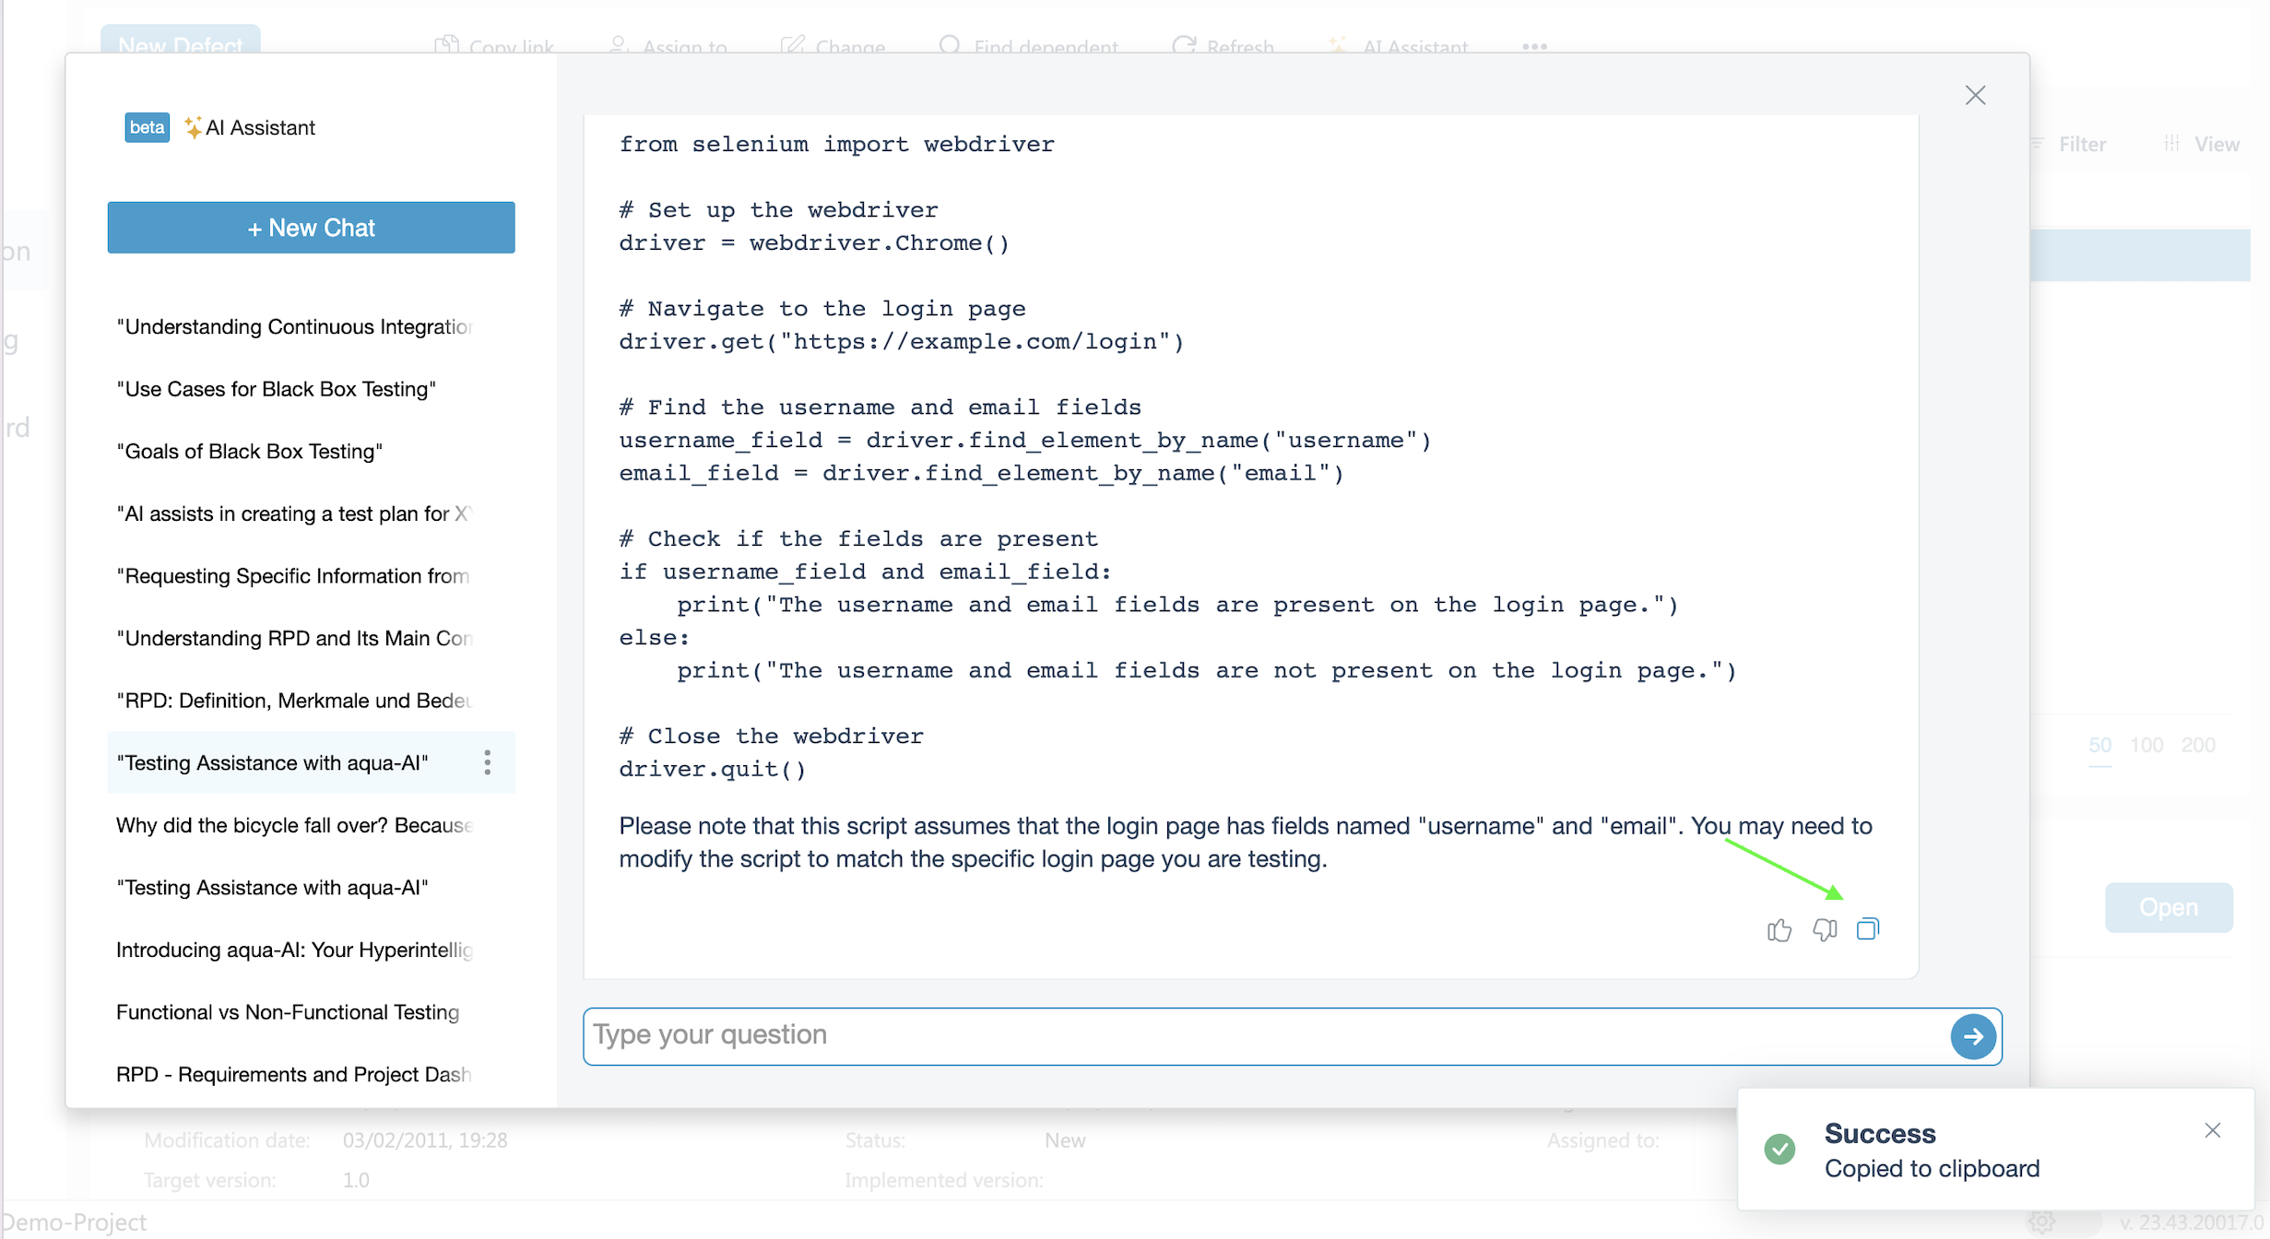2270x1239 pixels.
Task: Select "RPD - Requirements and Project Dash" chat
Action: click(x=293, y=1074)
